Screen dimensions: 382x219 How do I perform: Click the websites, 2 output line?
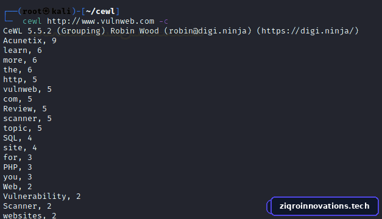30,215
